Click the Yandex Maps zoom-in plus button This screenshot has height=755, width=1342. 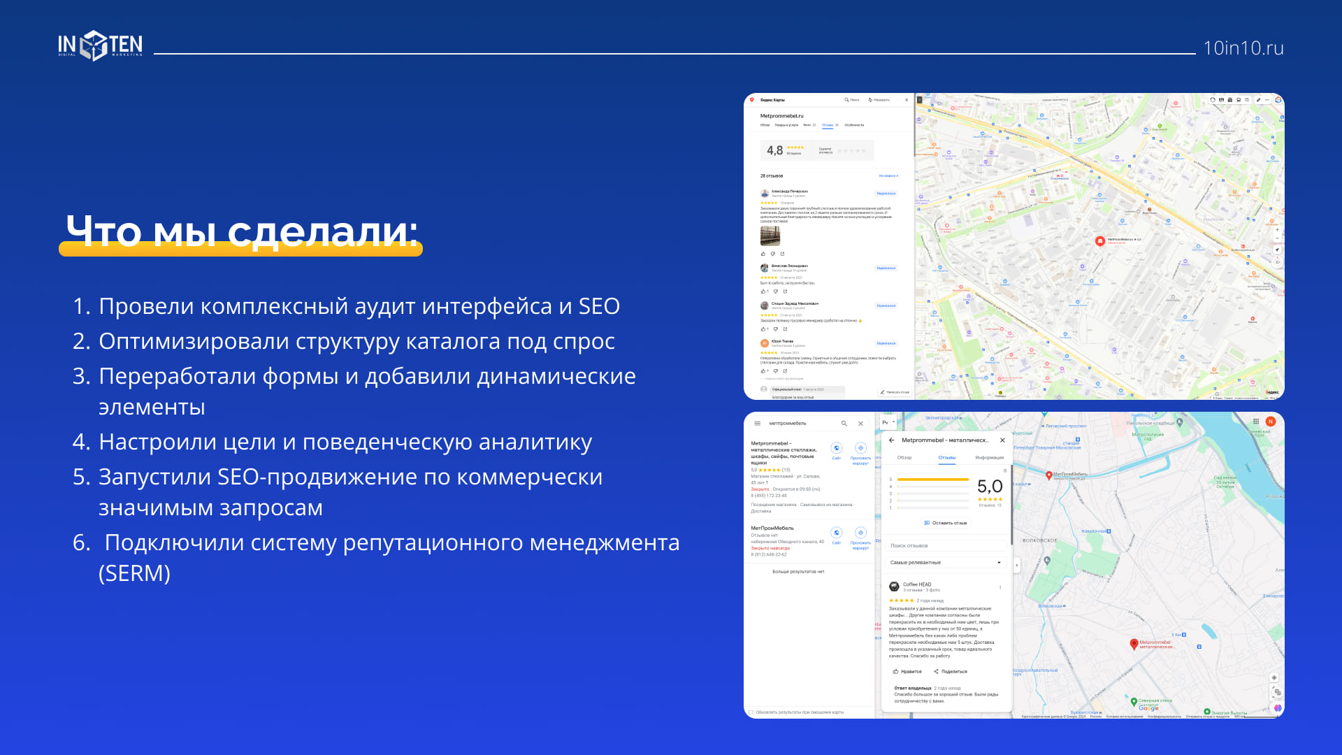pyautogui.click(x=1277, y=229)
